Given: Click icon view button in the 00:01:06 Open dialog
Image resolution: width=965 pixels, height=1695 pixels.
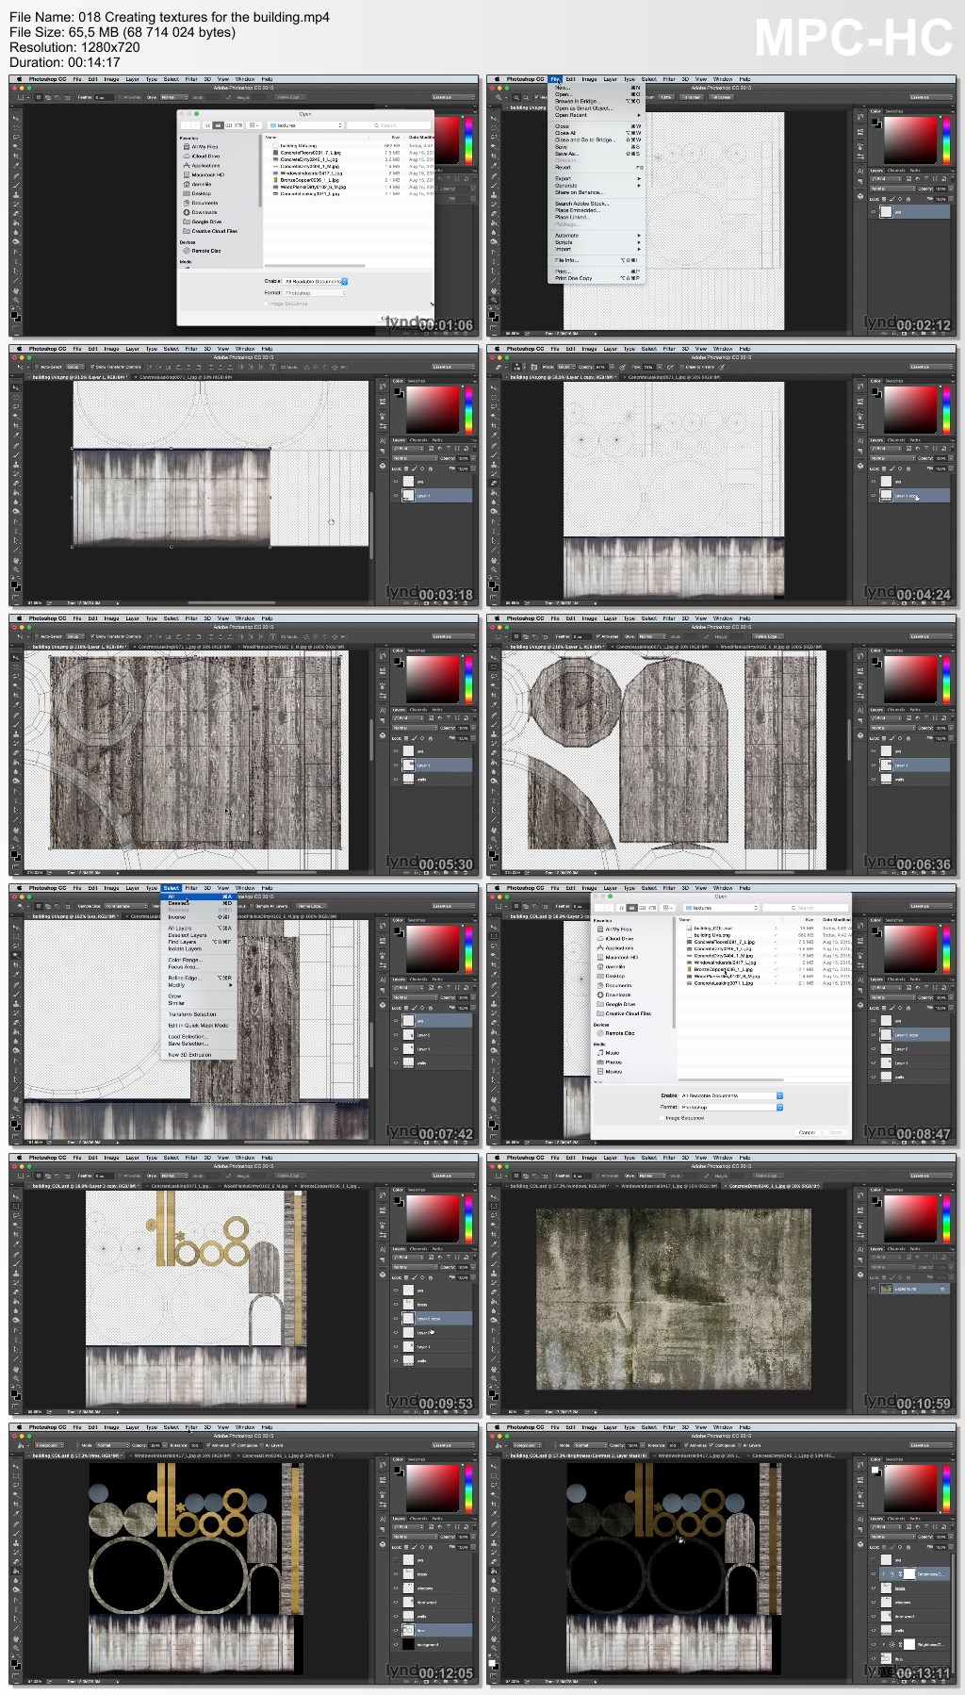Looking at the screenshot, I should click(x=209, y=124).
